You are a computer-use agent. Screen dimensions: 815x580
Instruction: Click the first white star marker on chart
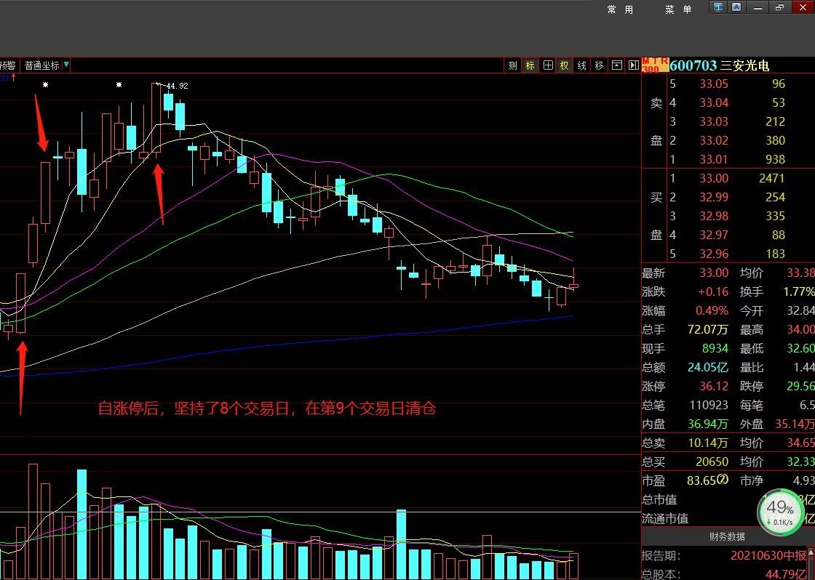[46, 85]
